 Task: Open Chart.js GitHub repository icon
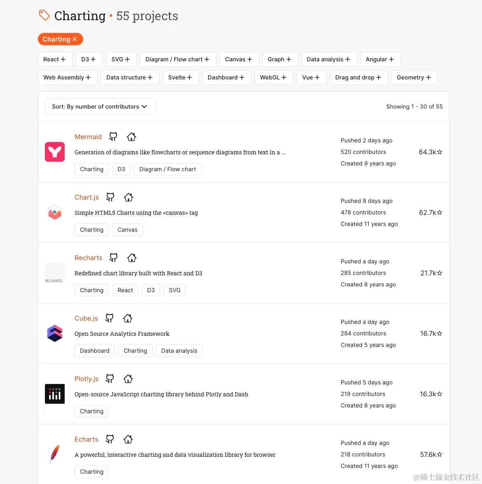tap(110, 197)
